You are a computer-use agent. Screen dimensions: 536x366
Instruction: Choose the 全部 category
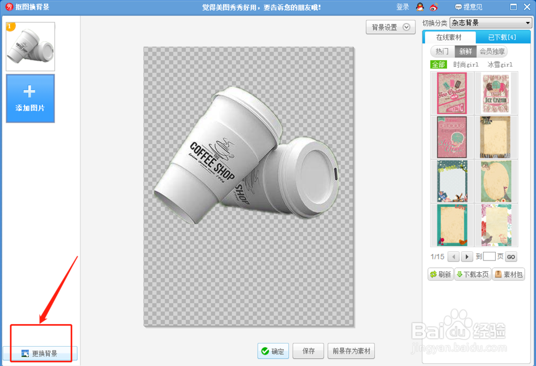click(x=438, y=64)
